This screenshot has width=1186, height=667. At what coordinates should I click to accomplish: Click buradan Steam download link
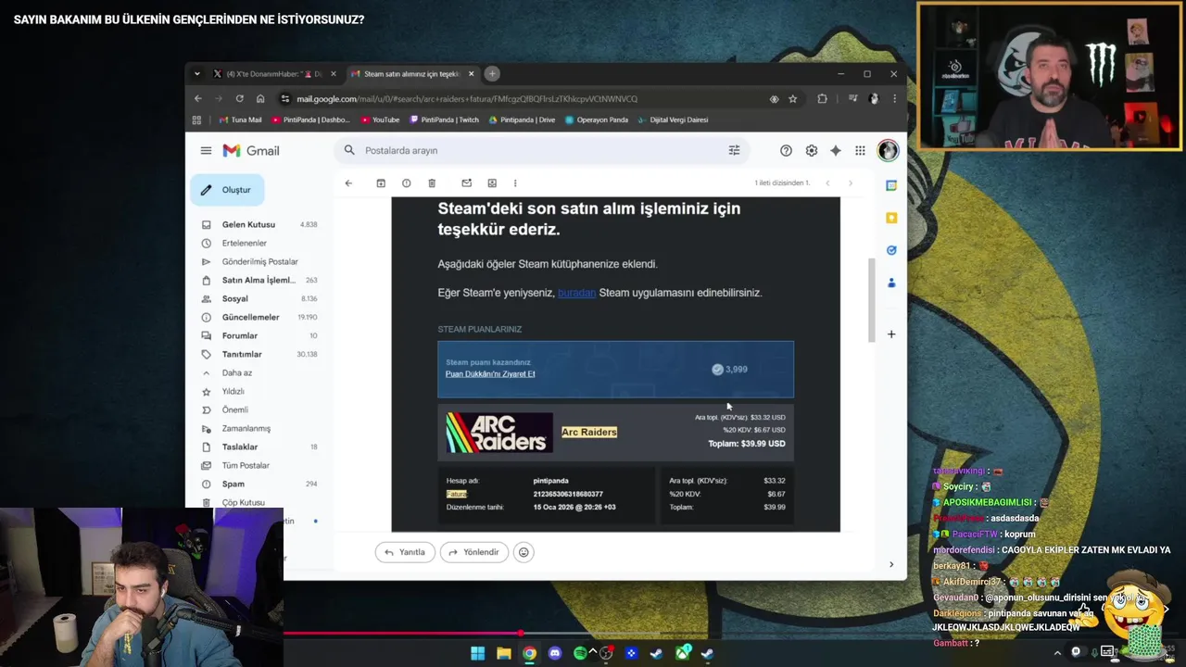click(576, 293)
